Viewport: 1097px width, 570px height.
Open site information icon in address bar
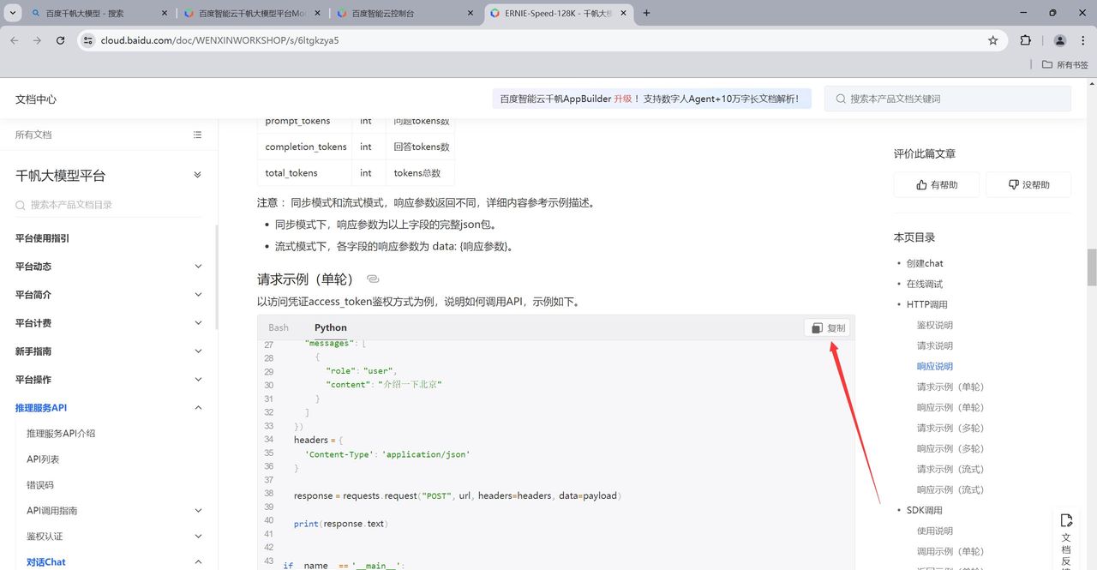click(x=87, y=40)
